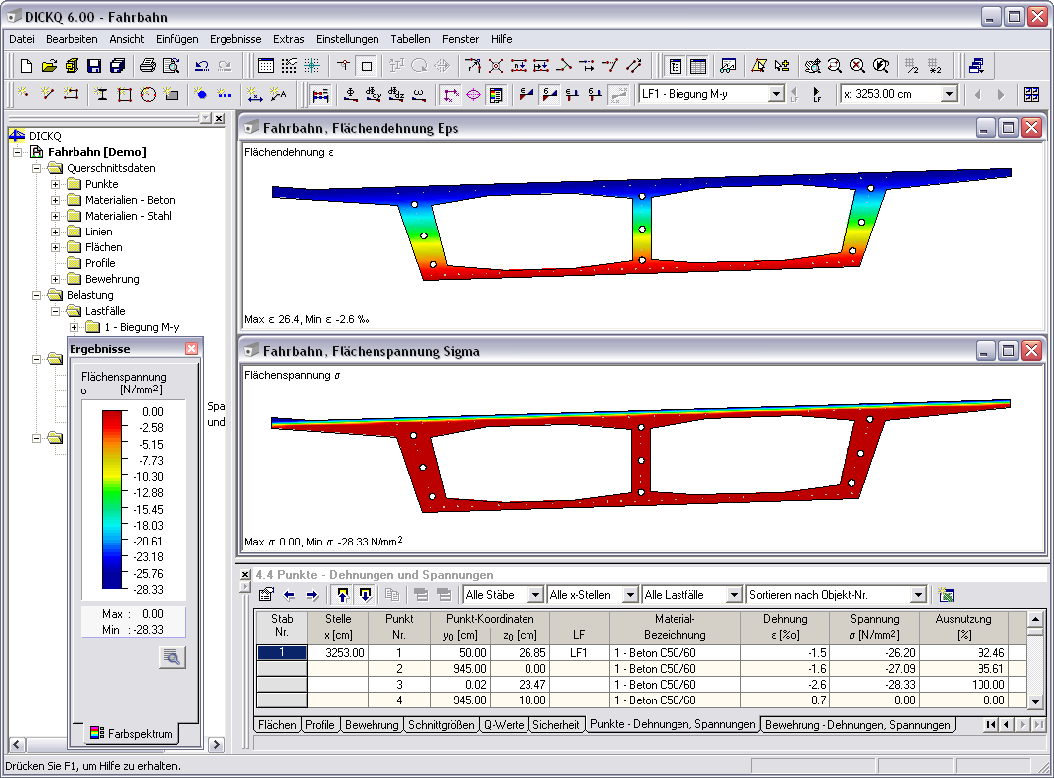Insert a new point with the point icon

tap(24, 94)
